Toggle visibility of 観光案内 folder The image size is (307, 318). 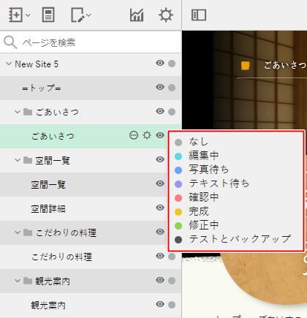coord(160,280)
